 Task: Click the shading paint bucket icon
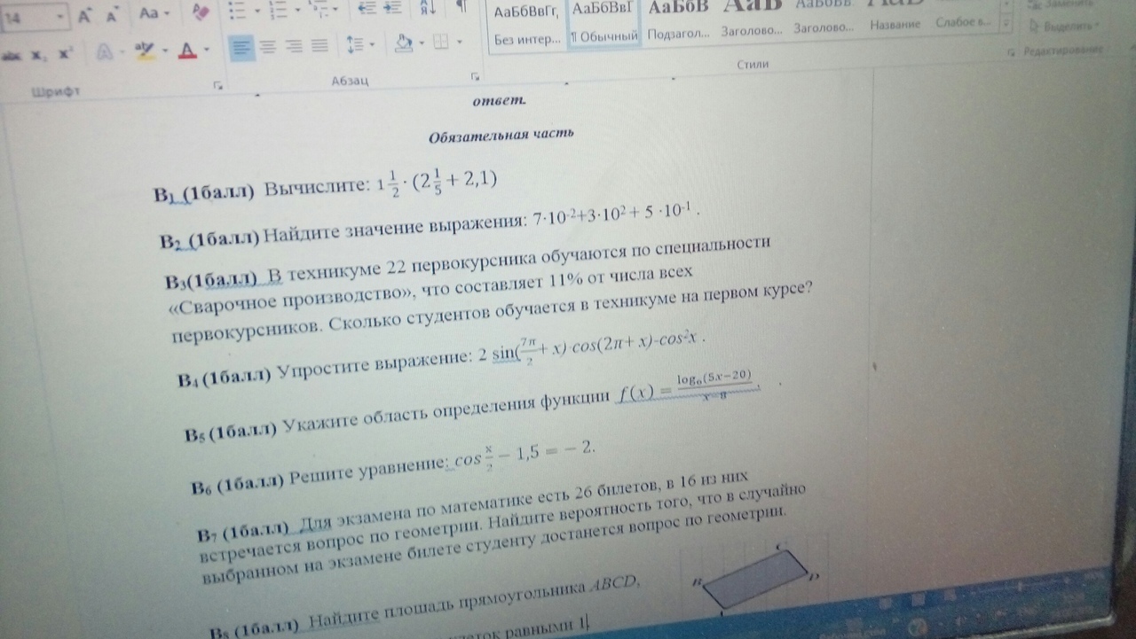(403, 43)
